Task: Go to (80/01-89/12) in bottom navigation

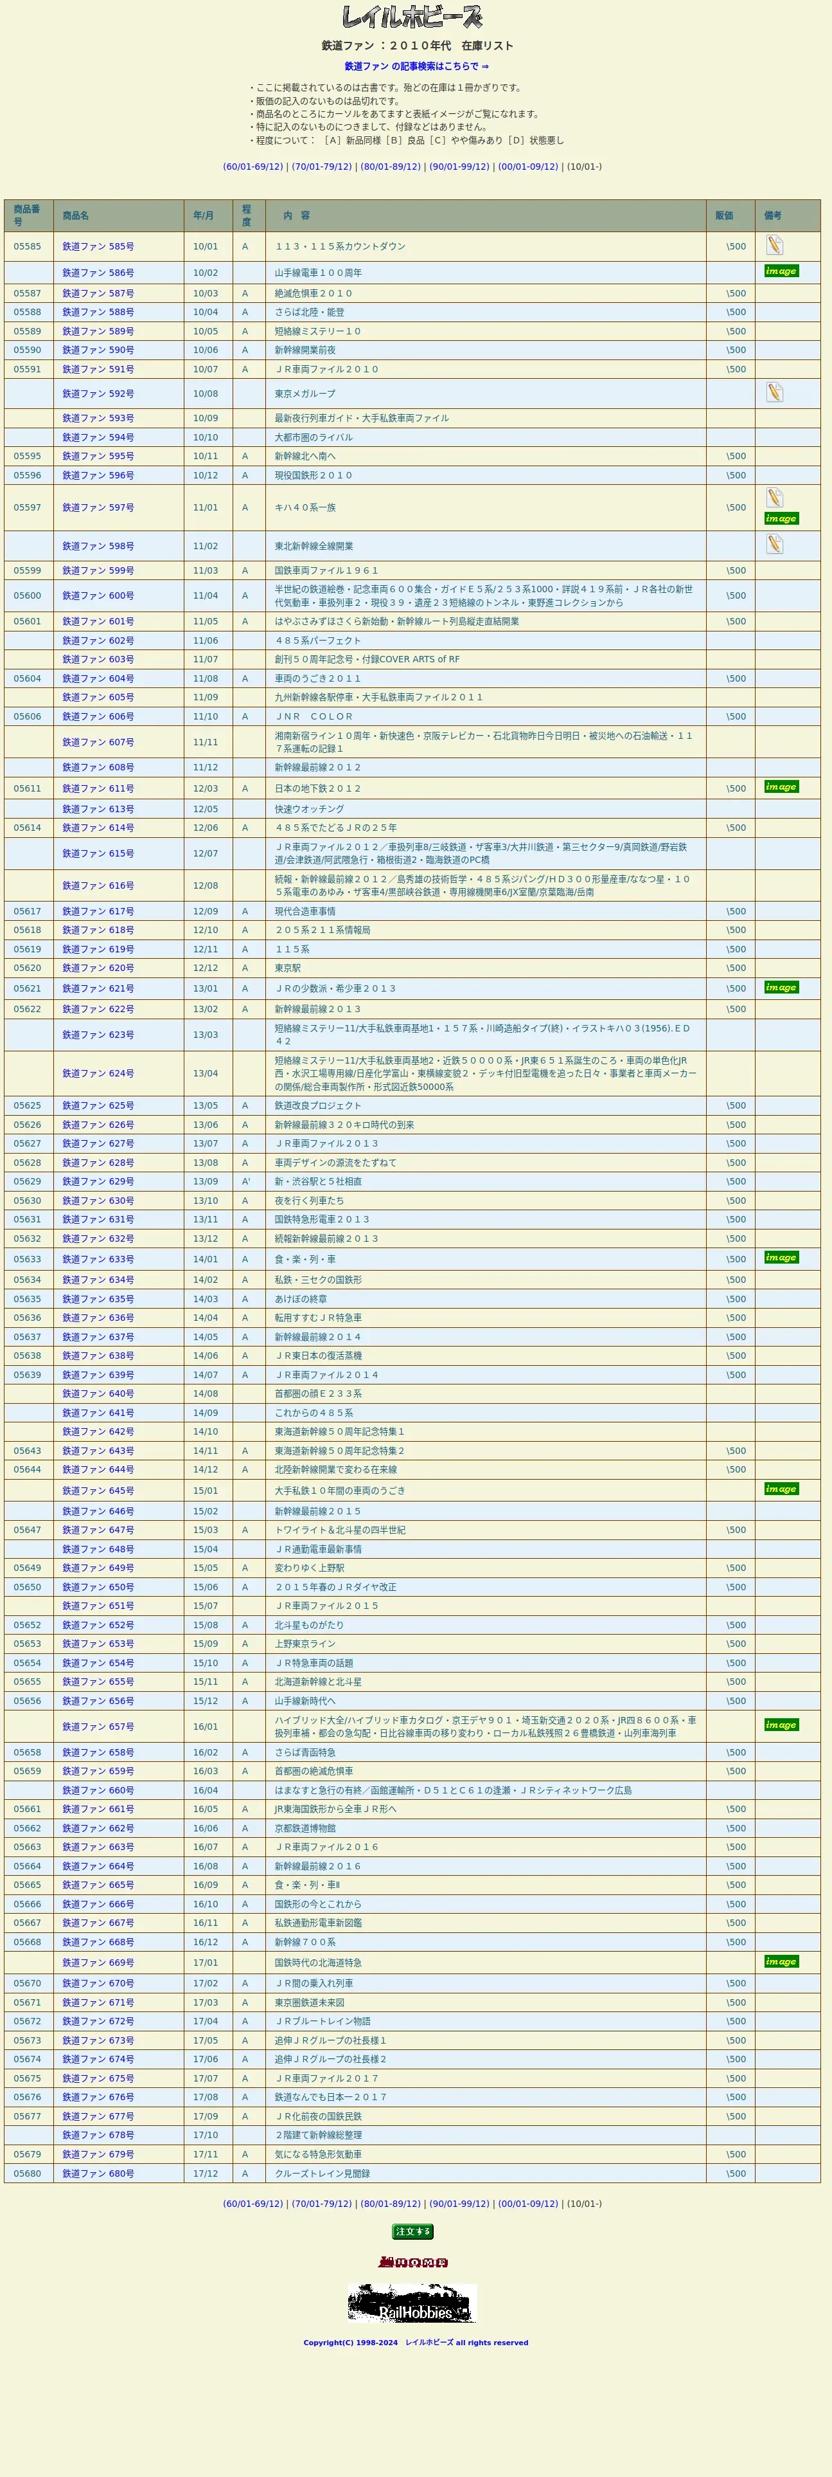Action: click(390, 2203)
